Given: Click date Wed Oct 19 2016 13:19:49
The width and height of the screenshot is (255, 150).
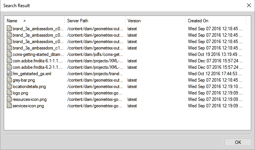Looking at the screenshot, I should click(215, 54).
